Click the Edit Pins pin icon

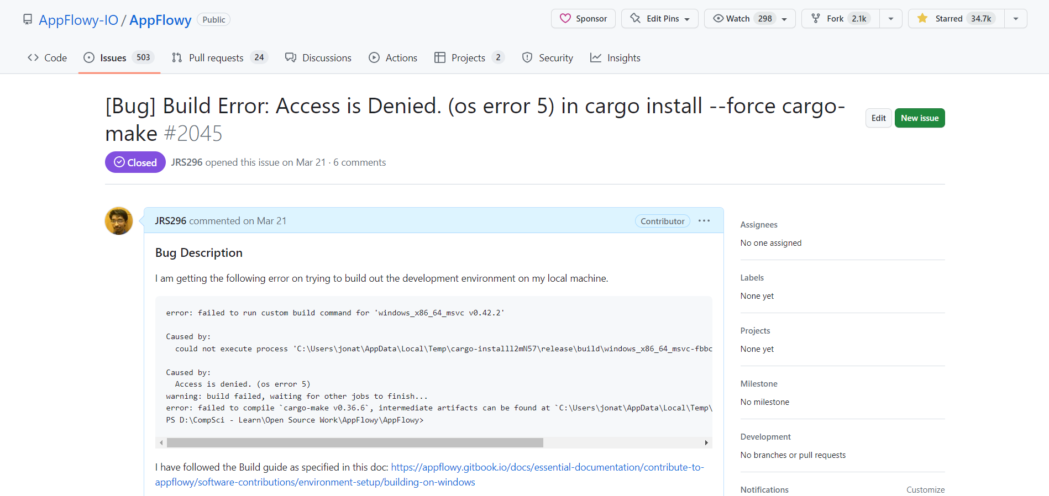pyautogui.click(x=636, y=18)
